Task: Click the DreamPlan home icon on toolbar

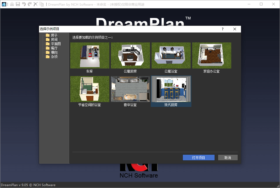Action: 4,4
